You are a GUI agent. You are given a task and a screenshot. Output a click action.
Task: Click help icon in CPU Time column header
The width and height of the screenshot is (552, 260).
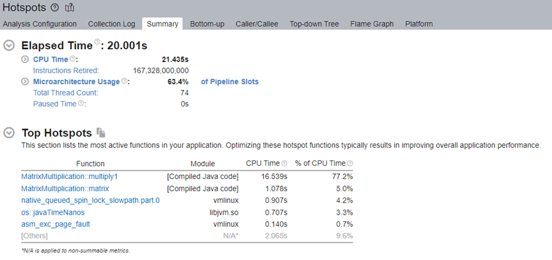(284, 164)
